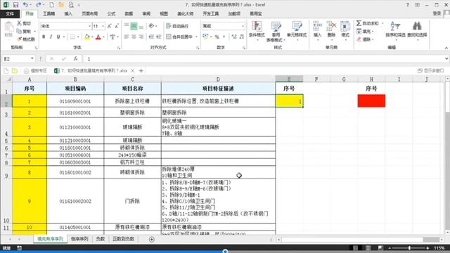Create a new blank workbook from the quick access toolbar
Image resolution: width=450 pixels, height=253 pixels.
(x=51, y=5)
